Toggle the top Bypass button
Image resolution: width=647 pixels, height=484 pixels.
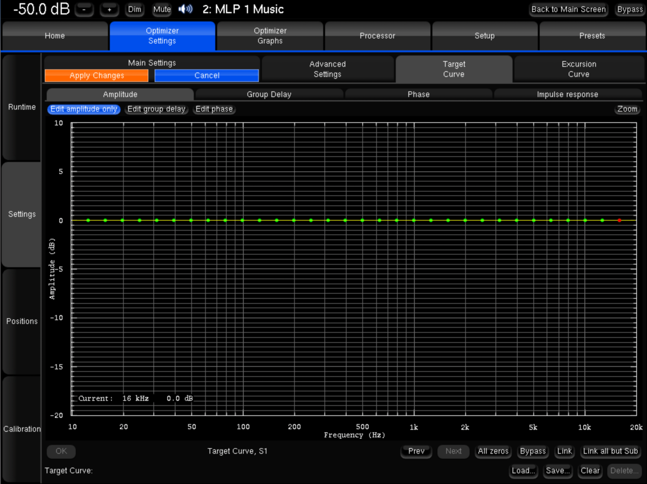point(630,9)
